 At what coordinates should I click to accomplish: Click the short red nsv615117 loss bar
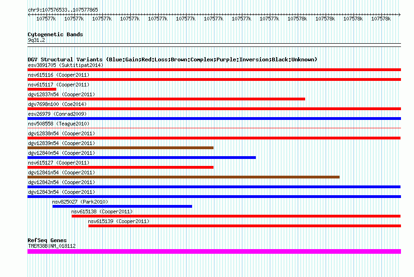(x=42, y=89)
